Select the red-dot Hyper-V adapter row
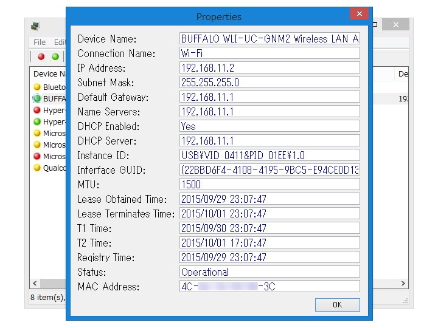 tap(49, 110)
